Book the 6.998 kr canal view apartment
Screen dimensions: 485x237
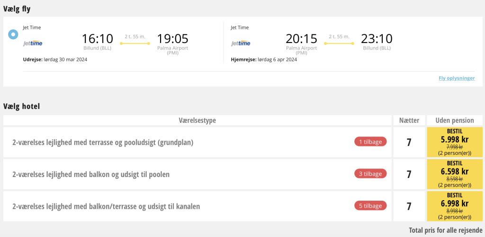(x=455, y=206)
